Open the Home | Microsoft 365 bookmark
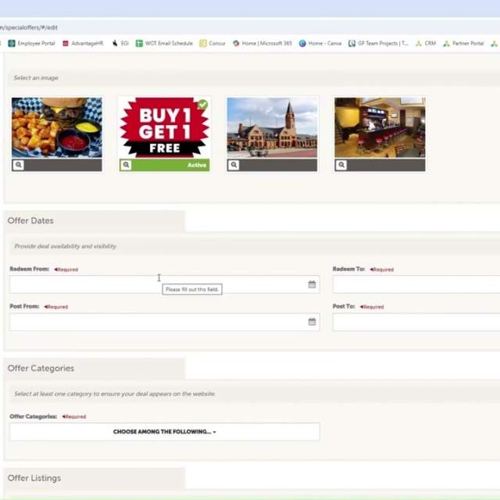500x500 pixels. click(262, 44)
